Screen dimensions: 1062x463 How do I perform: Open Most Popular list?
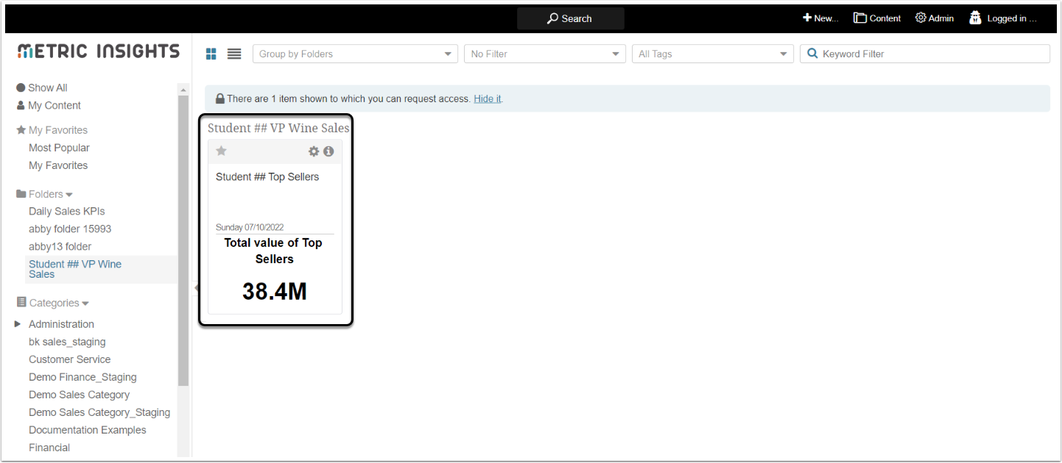coord(59,148)
